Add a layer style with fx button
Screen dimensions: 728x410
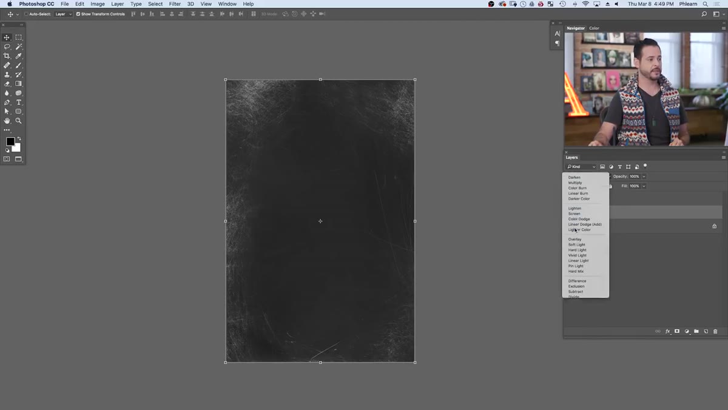(667, 331)
